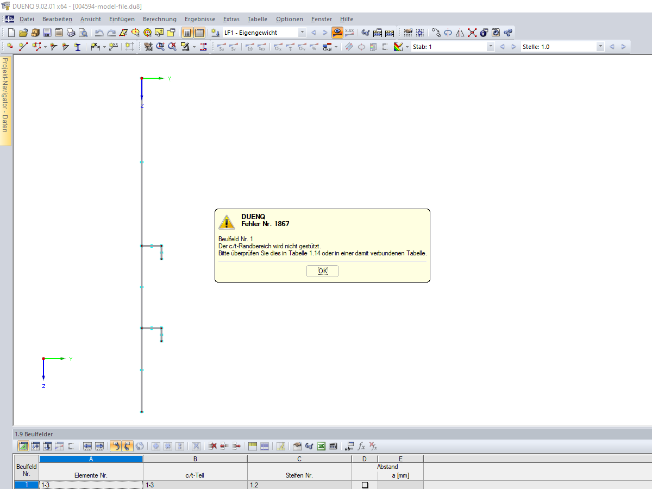
Task: Click the rotate tool icon
Action: click(448, 33)
